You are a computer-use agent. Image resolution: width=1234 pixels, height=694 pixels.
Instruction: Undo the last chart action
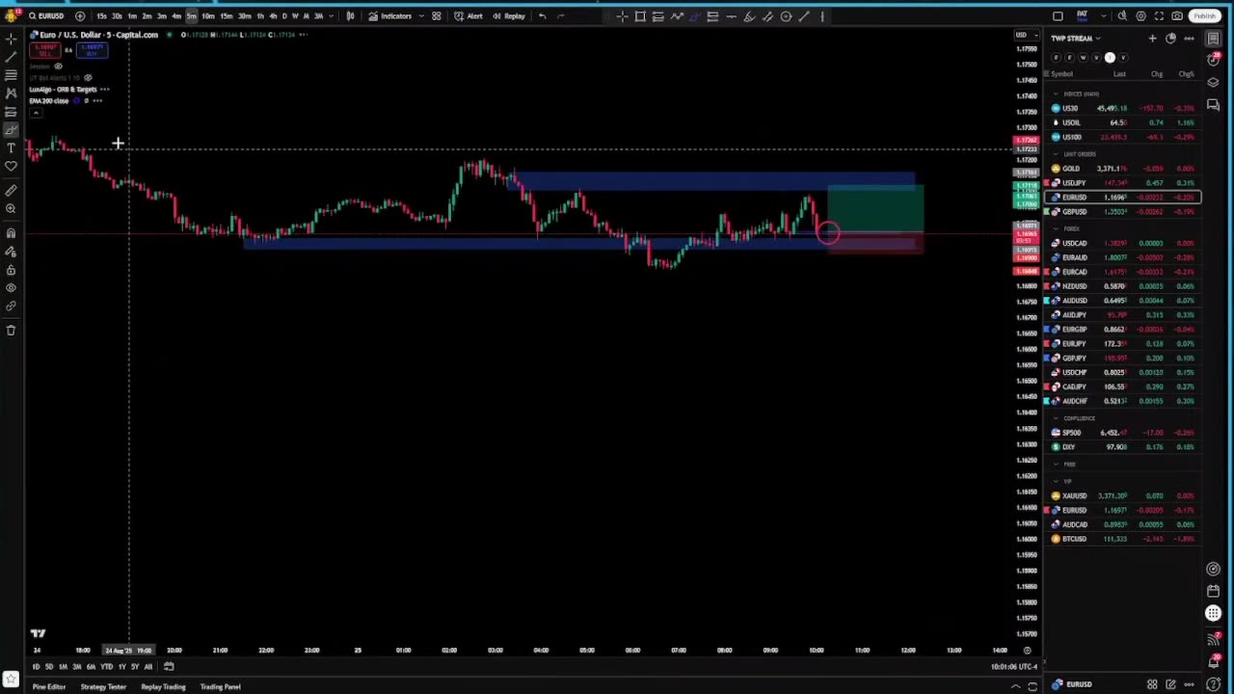(542, 15)
